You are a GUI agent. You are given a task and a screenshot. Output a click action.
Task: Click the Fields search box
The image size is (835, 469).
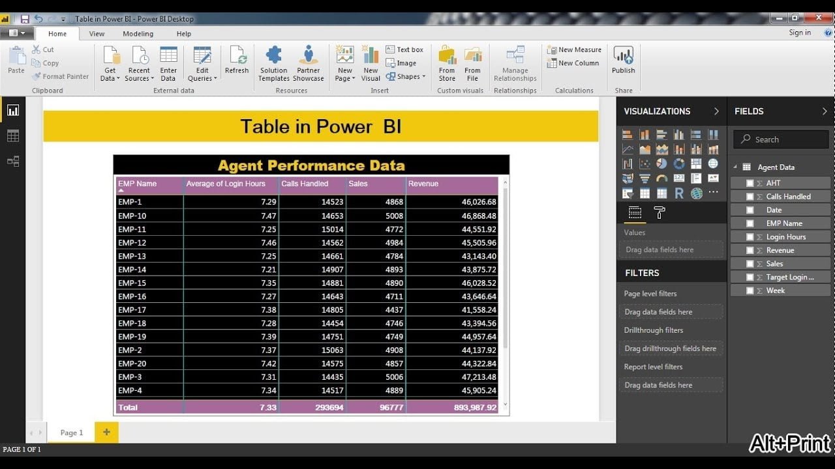coord(782,139)
